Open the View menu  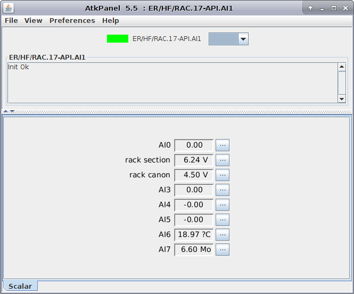coord(34,21)
